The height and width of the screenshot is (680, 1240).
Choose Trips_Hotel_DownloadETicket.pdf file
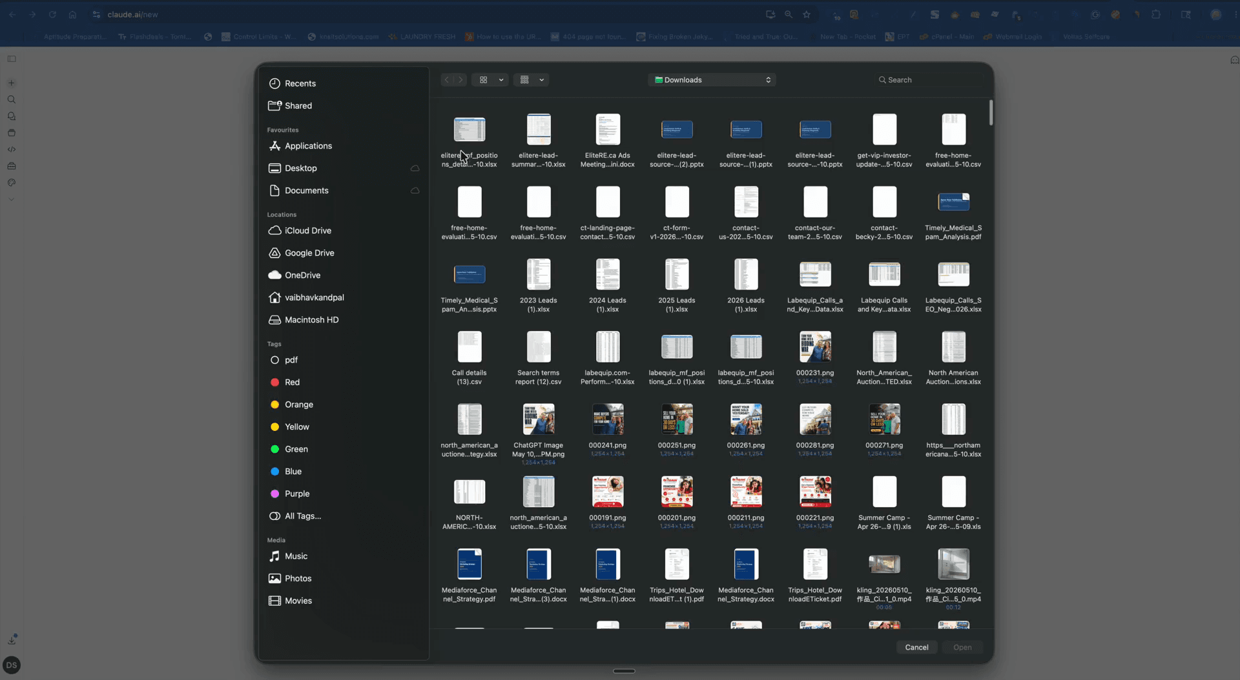[815, 575]
